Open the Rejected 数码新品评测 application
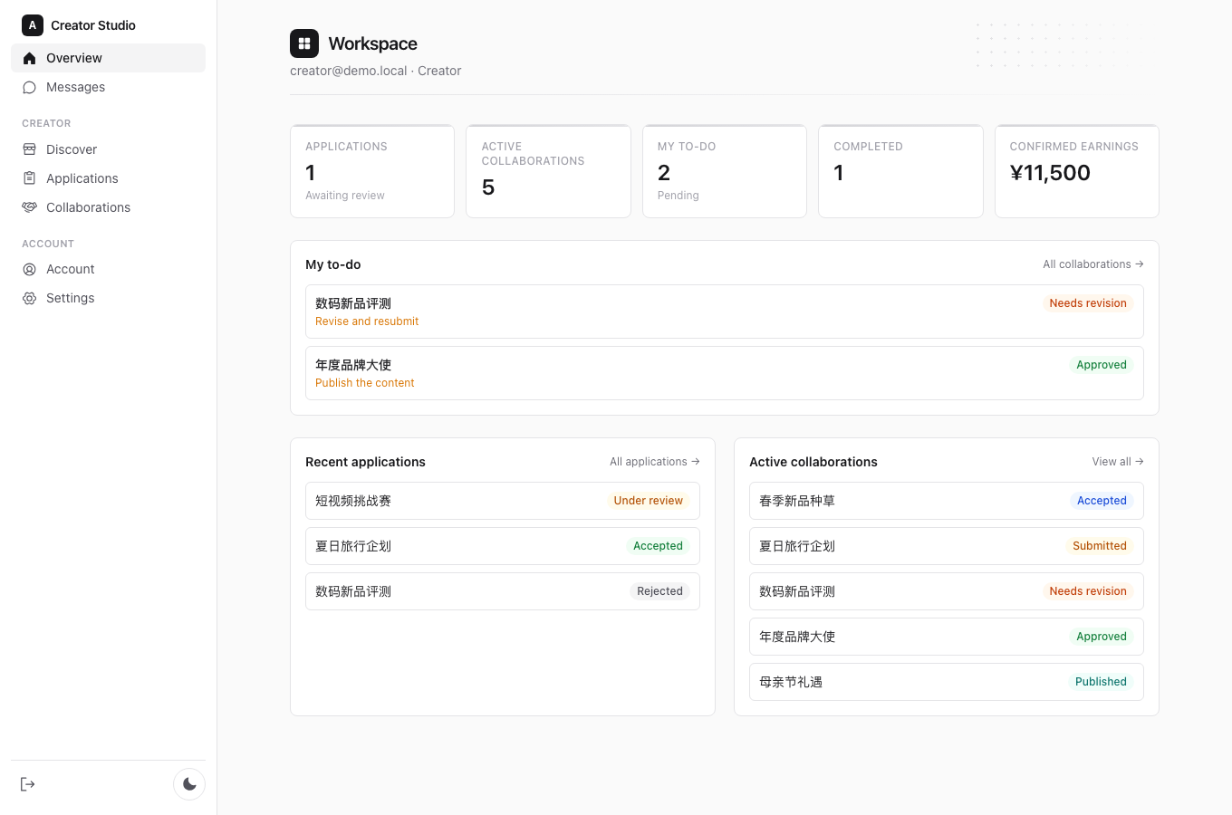 [503, 591]
